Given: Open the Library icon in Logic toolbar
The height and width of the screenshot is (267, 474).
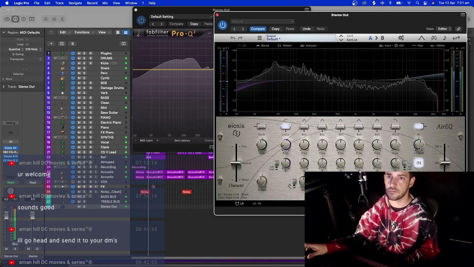Looking at the screenshot, I should click(x=7, y=19).
